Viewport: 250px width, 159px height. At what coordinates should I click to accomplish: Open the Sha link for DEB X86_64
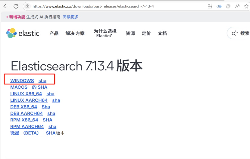tap(46, 107)
